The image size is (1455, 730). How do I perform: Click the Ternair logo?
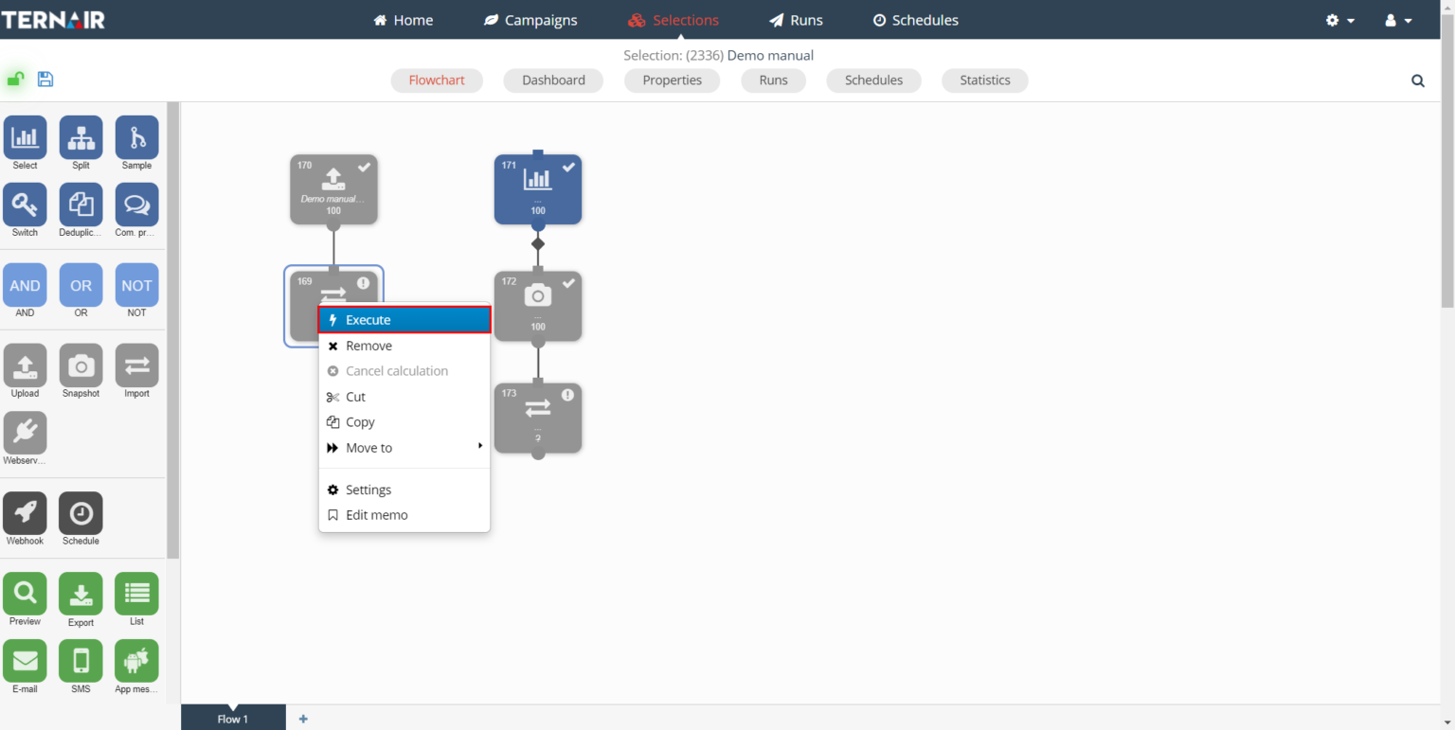point(53,20)
